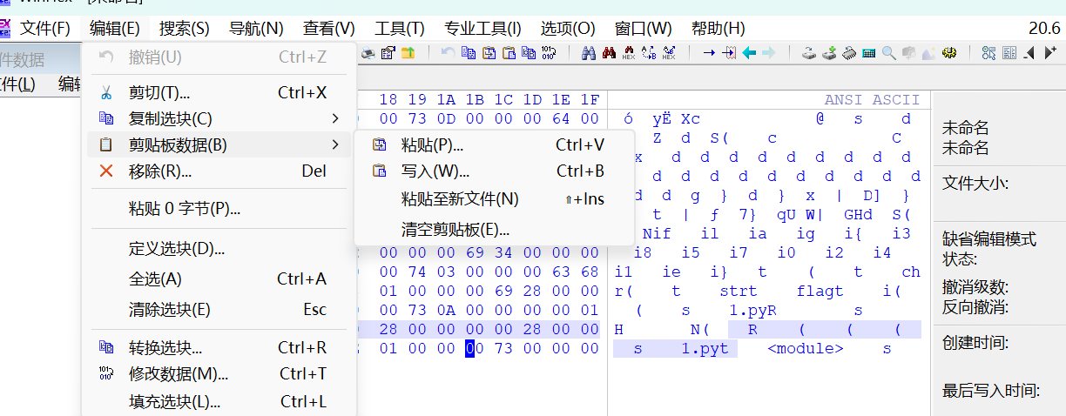Image resolution: width=1066 pixels, height=416 pixels.
Task: Click the 撤消级数: label
Action: pyautogui.click(x=975, y=287)
